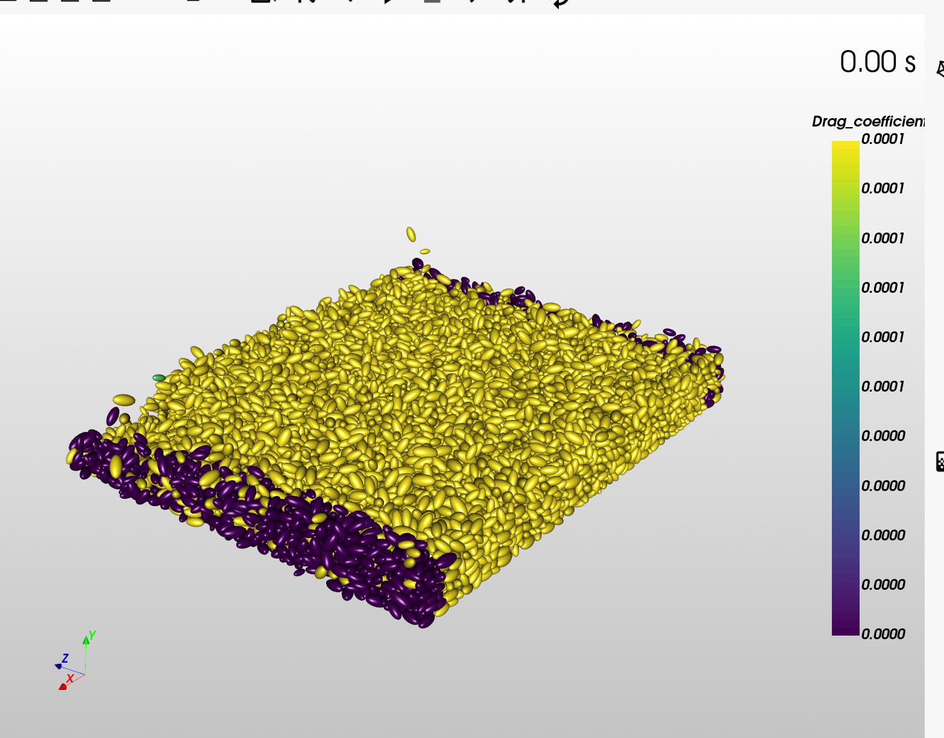Click the empty background below the particle bed
This screenshot has height=738, width=944.
coord(458,681)
